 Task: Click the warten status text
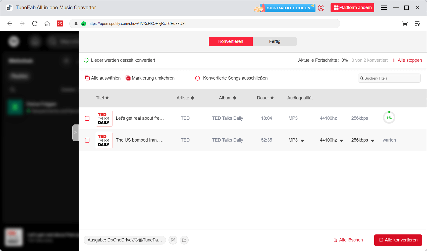389,140
